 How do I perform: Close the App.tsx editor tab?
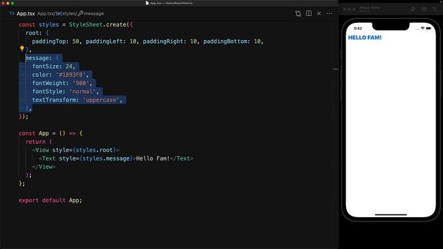point(318,13)
